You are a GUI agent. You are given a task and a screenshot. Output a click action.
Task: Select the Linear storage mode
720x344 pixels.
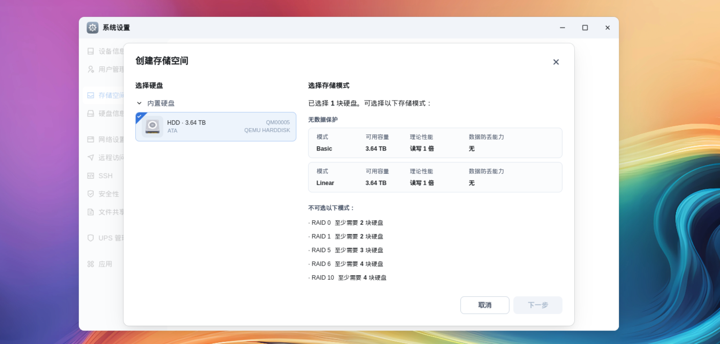(x=435, y=177)
